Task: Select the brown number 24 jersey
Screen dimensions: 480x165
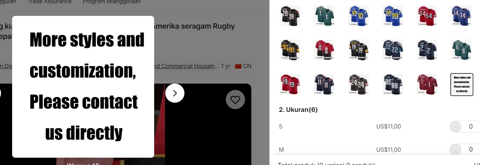Action: (x=358, y=84)
